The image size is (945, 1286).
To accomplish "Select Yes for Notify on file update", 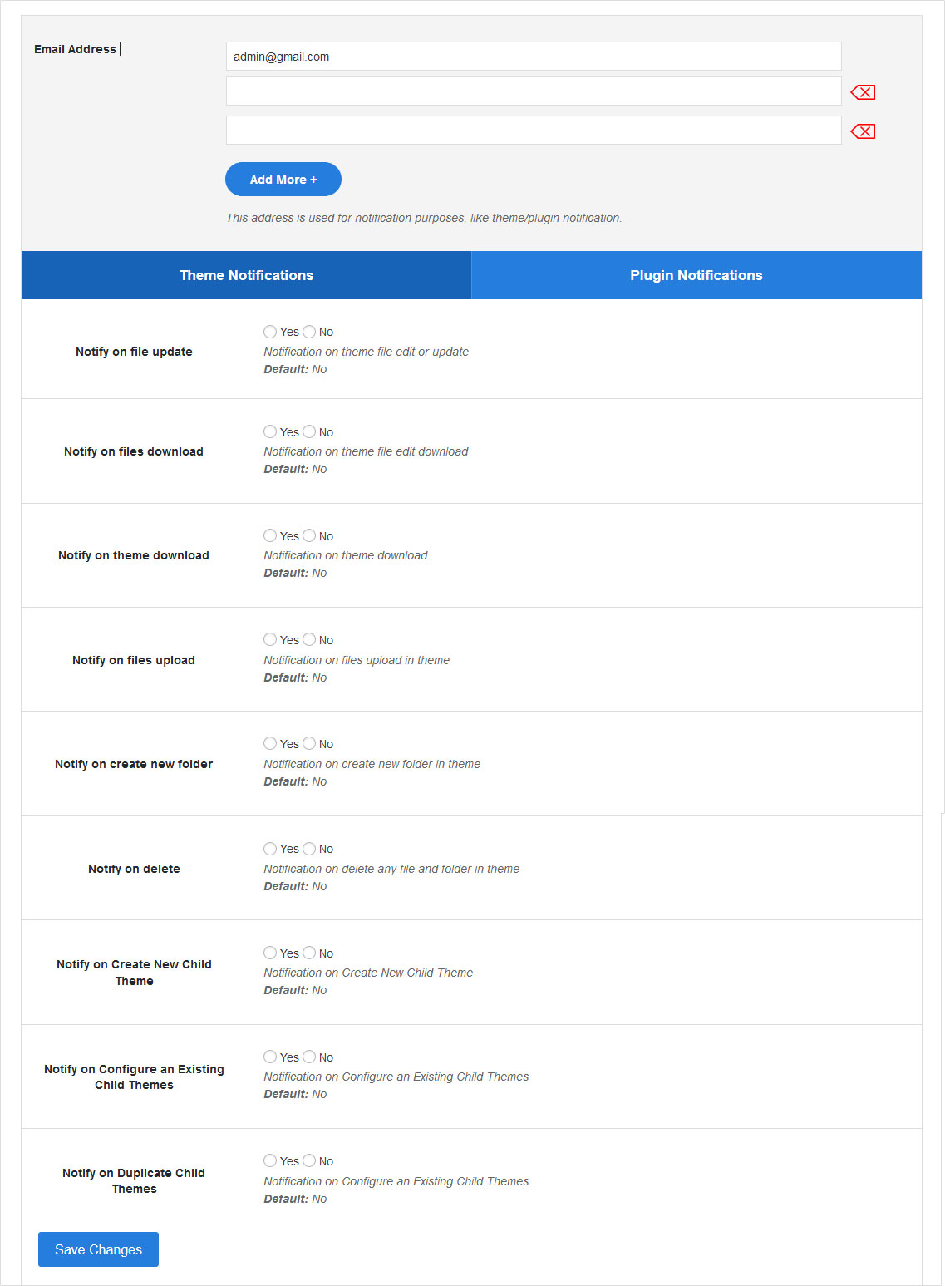I will 270,332.
